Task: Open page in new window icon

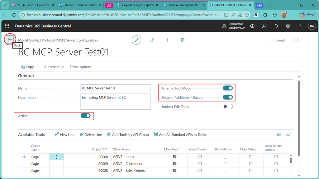Action: 296,40
